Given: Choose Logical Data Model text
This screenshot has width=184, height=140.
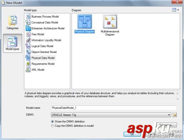Looking at the screenshot, I should pos(42,46).
